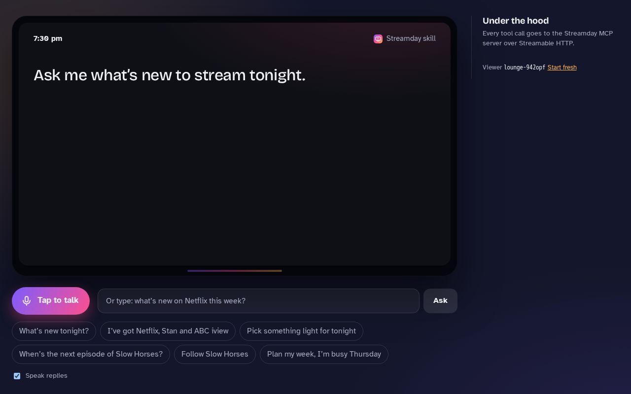Viewport: 631px width, 394px height.
Task: Click the Under the hood heading
Action: (516, 21)
